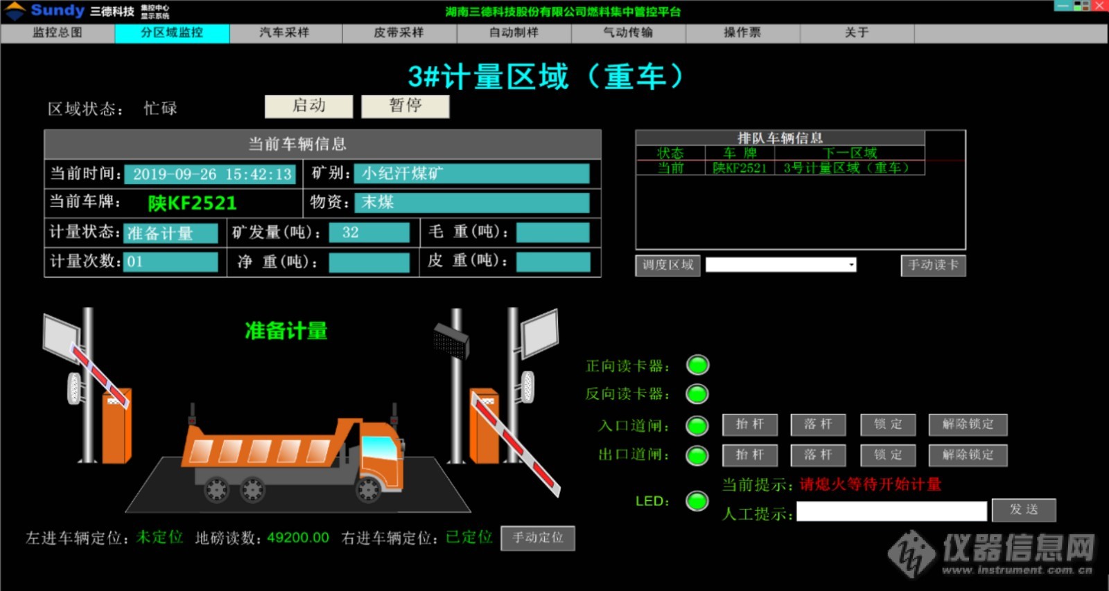Viewport: 1109px width, 591px height.
Task: Click the 手动定位 button
Action: click(x=538, y=538)
